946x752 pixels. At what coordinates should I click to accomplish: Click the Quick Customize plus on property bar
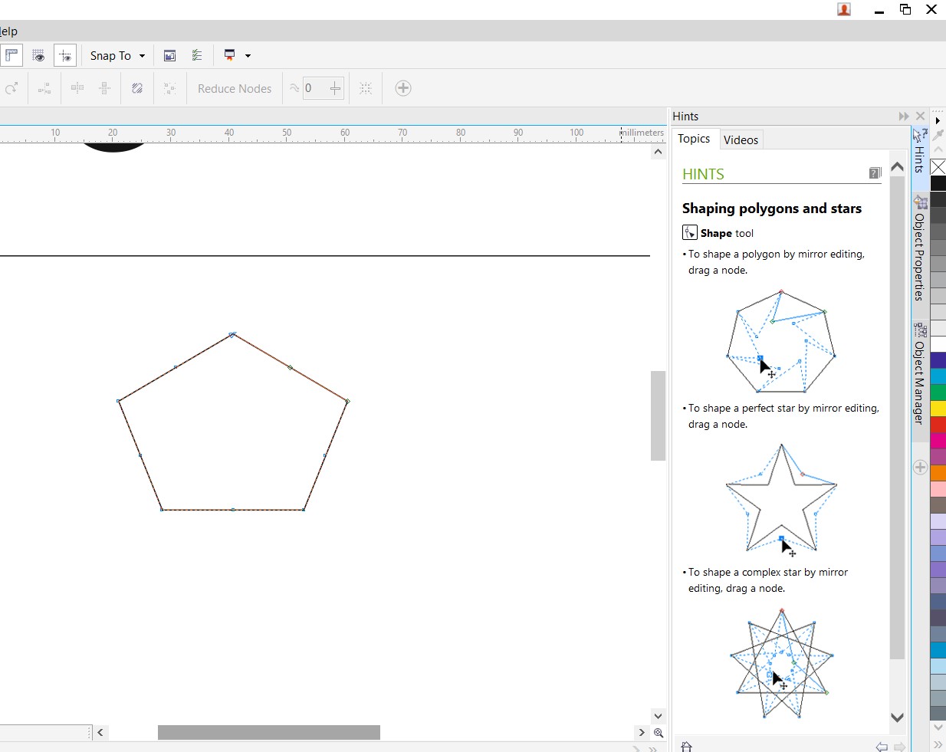coord(403,88)
